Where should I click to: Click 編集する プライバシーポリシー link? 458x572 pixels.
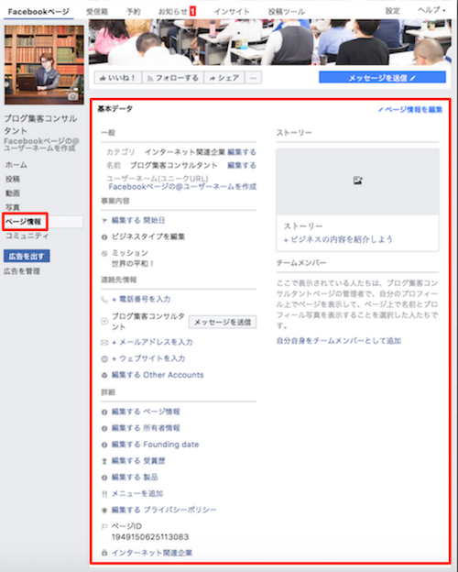tap(164, 510)
